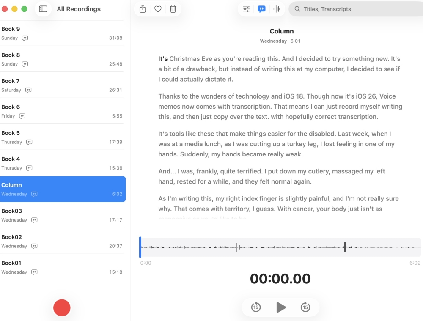This screenshot has height=321, width=423.
Task: Click the waveform timeline scrubber
Action: pos(280,247)
